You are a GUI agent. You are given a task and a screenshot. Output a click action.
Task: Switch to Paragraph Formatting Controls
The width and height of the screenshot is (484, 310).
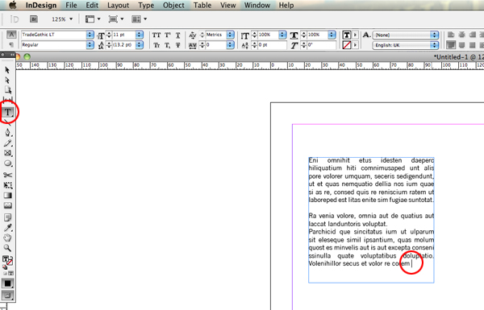(x=11, y=45)
